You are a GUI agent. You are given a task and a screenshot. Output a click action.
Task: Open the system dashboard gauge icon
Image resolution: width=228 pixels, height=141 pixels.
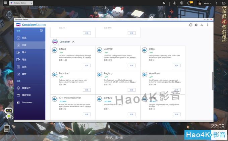click(224, 3)
